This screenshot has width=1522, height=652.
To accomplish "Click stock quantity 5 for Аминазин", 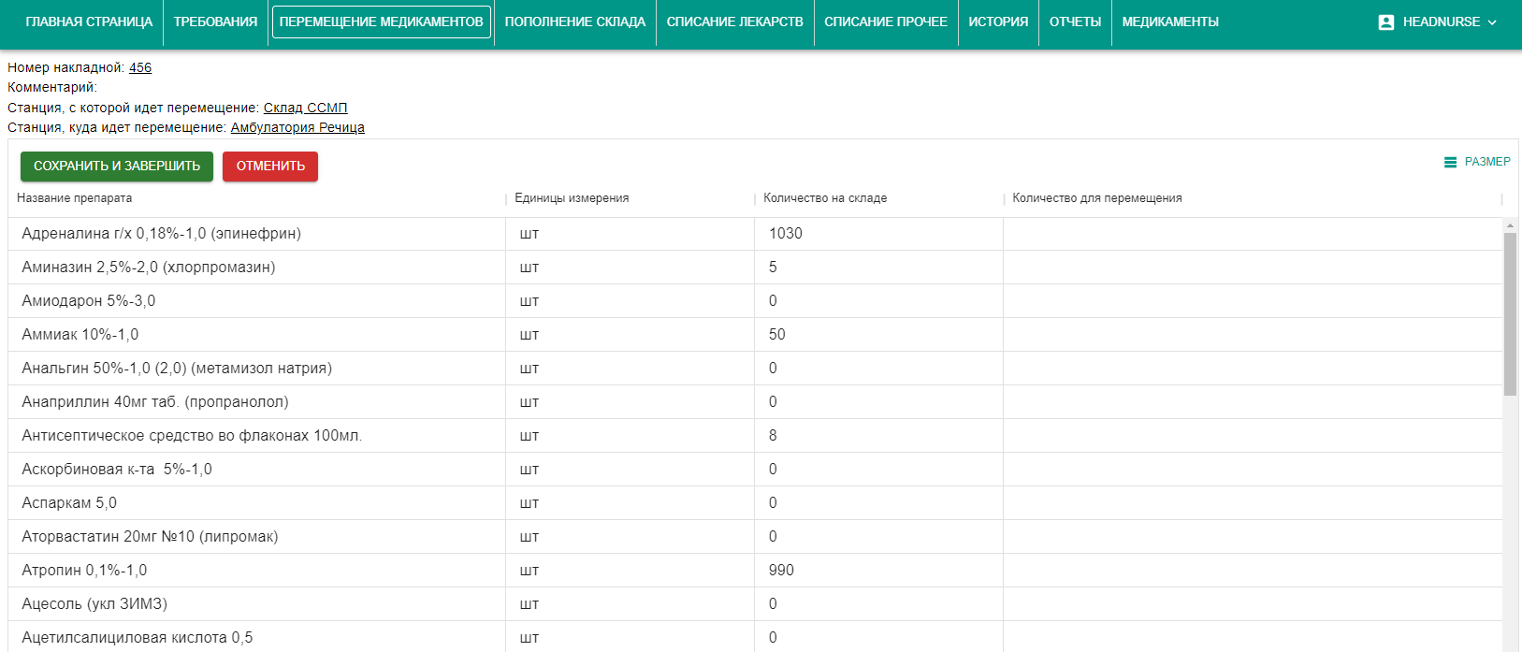I will coord(878,268).
